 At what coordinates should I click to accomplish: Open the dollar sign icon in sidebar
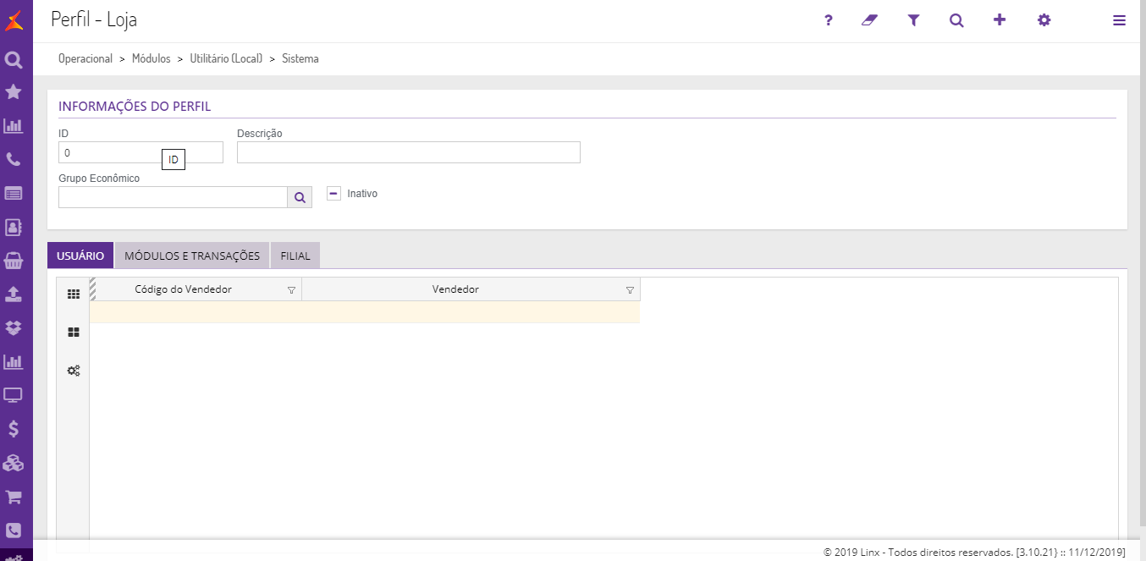pyautogui.click(x=14, y=429)
